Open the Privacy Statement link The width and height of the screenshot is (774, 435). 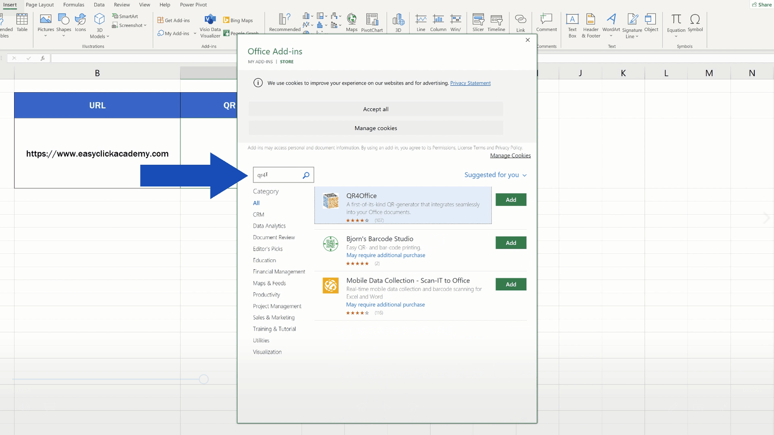pyautogui.click(x=470, y=83)
